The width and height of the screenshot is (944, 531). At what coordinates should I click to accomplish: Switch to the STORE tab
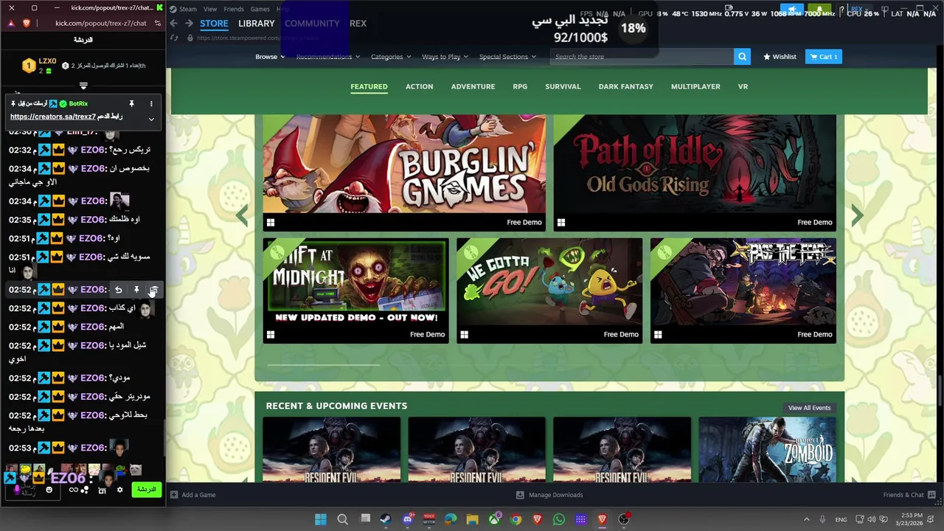(x=214, y=24)
